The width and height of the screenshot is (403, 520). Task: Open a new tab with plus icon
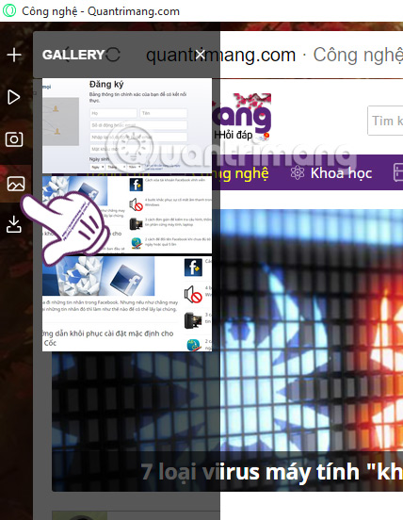[14, 55]
